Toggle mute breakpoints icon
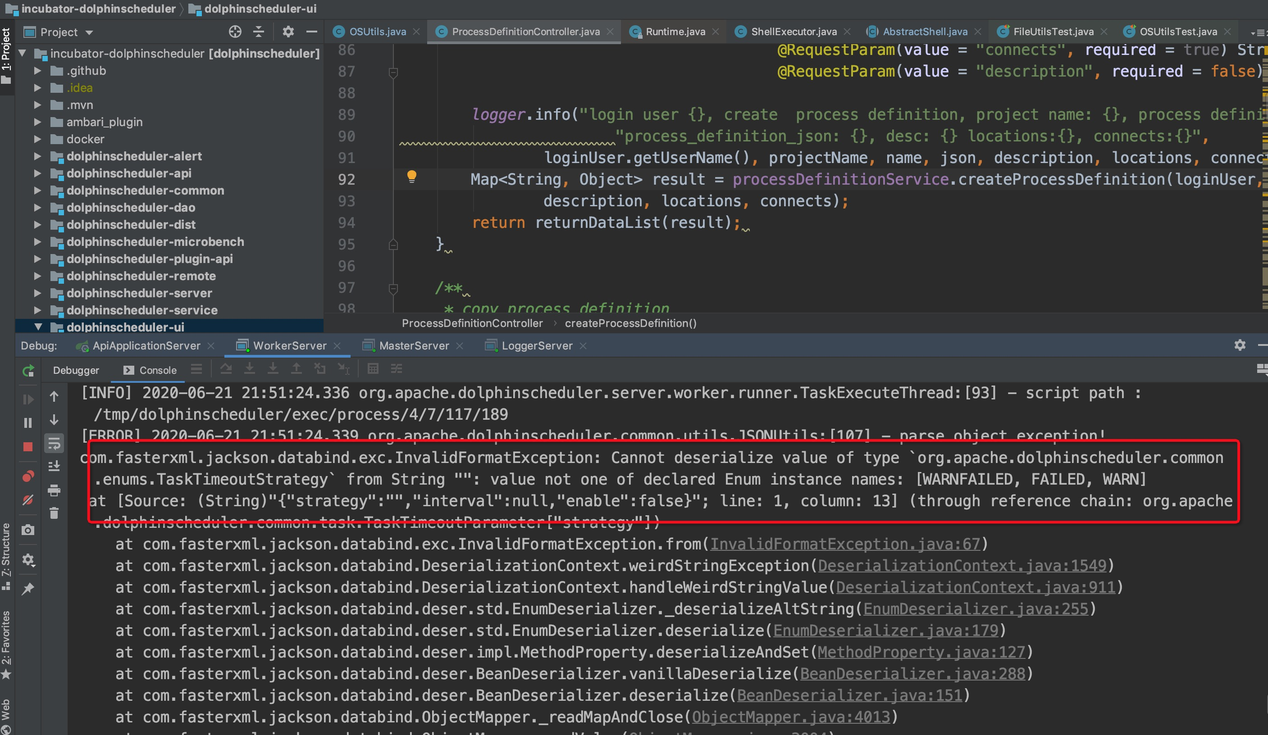This screenshot has width=1268, height=735. pos(28,499)
